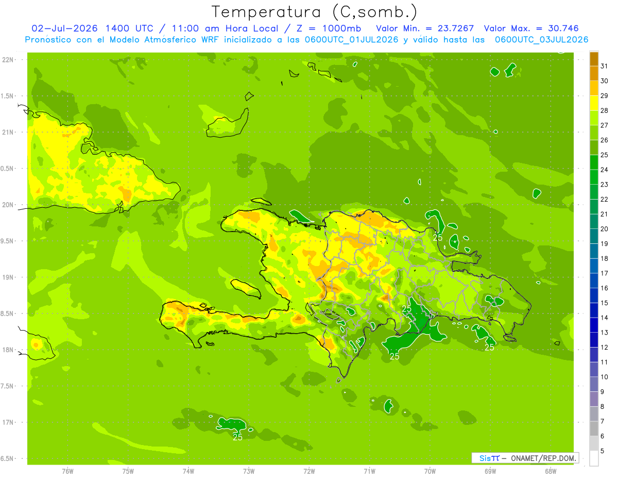Click the '9.5N' latitude axis label
This screenshot has width=618, height=478.
pos(8,241)
